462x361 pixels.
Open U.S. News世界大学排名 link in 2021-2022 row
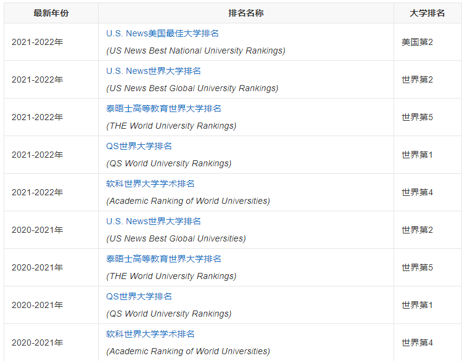(154, 71)
